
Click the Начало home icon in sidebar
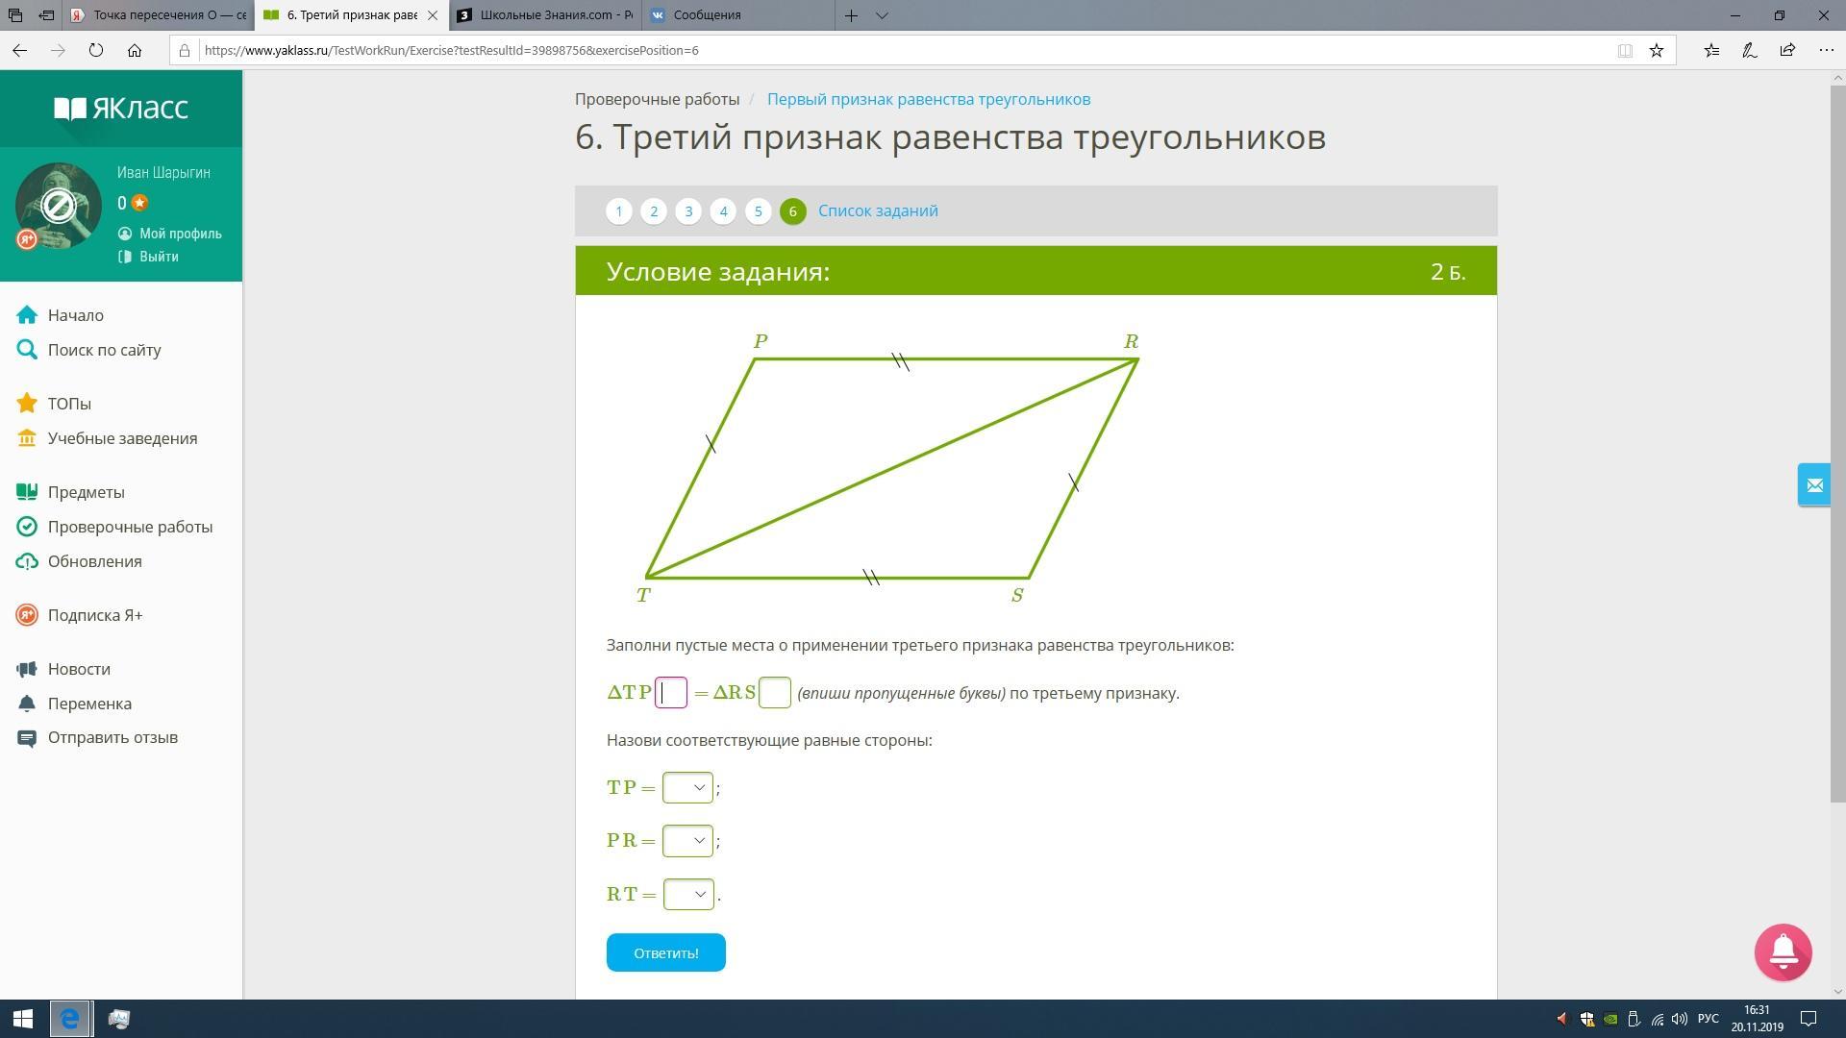pyautogui.click(x=27, y=315)
